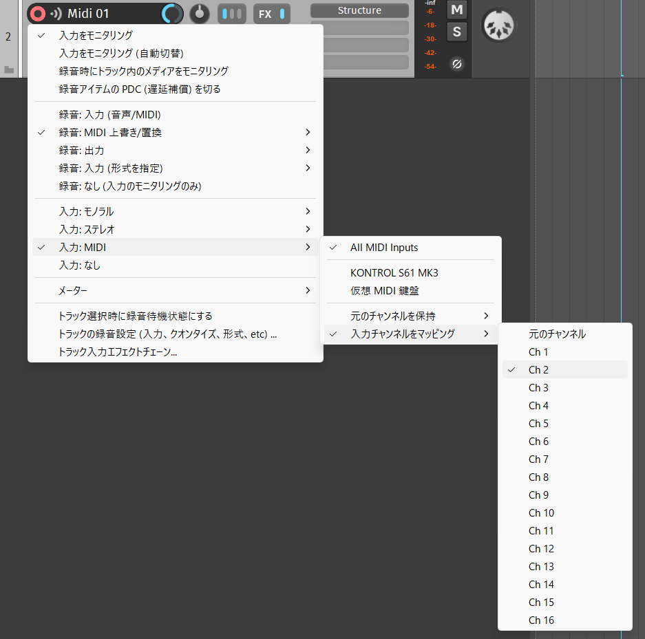Image resolution: width=645 pixels, height=639 pixels.
Task: Click the Structure button on the track
Action: pos(359,10)
